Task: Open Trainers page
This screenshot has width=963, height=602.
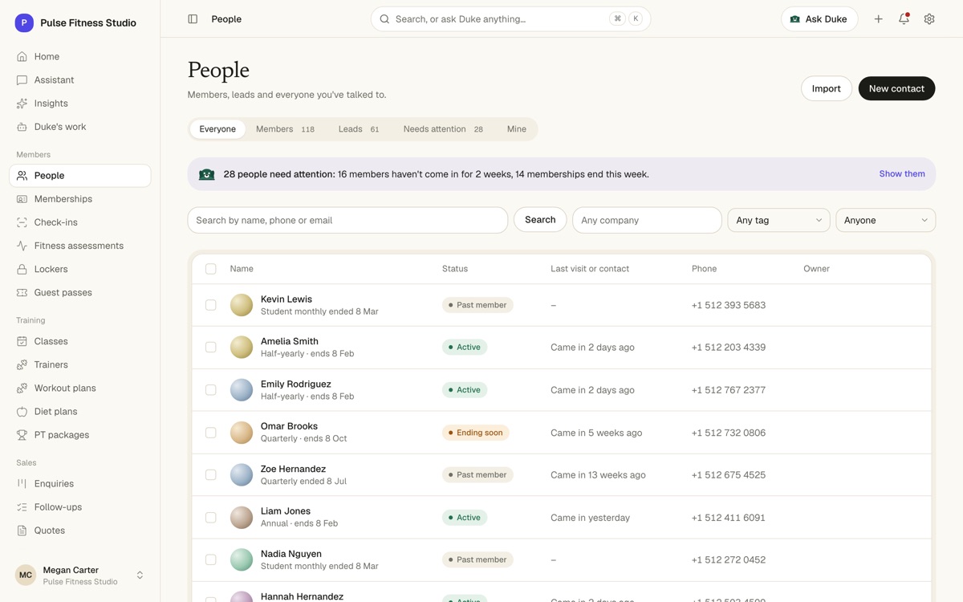Action: [79, 365]
